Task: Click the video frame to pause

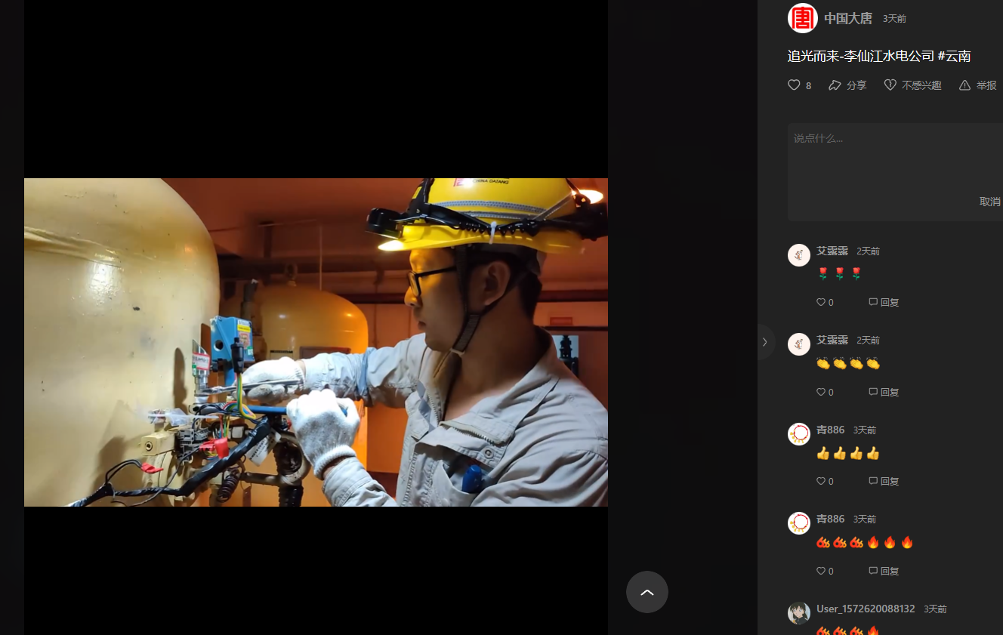Action: (316, 342)
